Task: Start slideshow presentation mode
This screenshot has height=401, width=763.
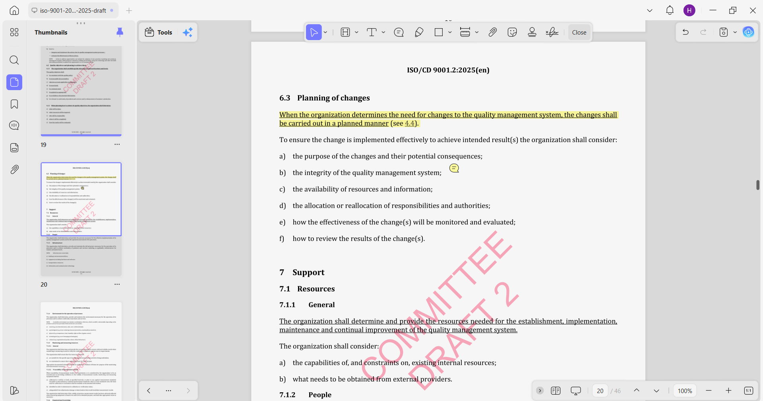Action: (x=575, y=391)
